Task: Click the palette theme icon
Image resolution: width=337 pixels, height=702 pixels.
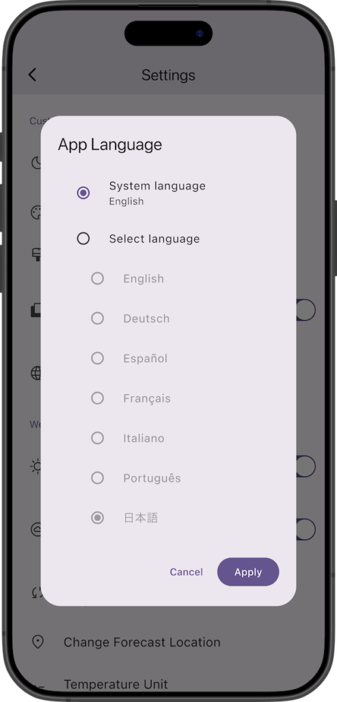Action: (x=36, y=213)
